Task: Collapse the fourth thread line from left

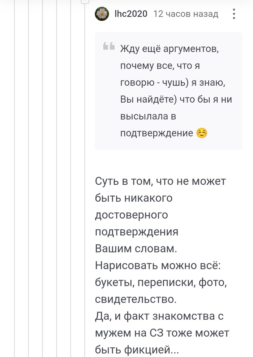Action: [57, 181]
